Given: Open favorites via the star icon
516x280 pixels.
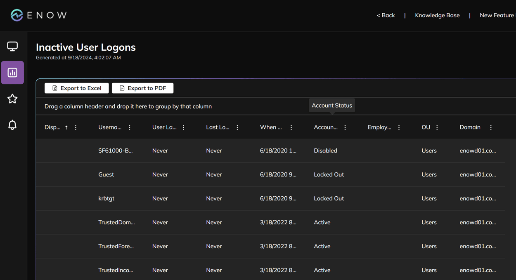Looking at the screenshot, I should coord(12,99).
